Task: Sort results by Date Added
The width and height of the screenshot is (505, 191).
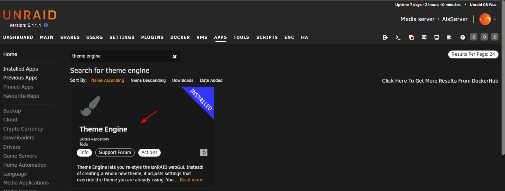Action: [x=211, y=80]
